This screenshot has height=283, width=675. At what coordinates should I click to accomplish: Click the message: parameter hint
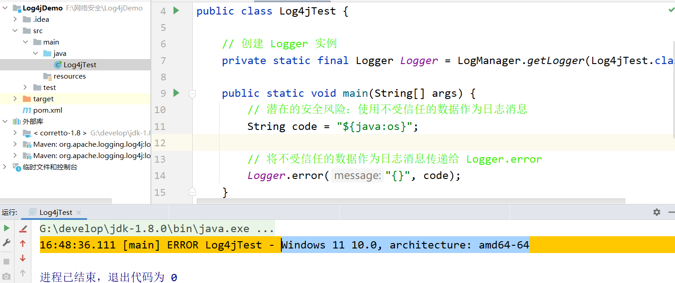(x=358, y=175)
